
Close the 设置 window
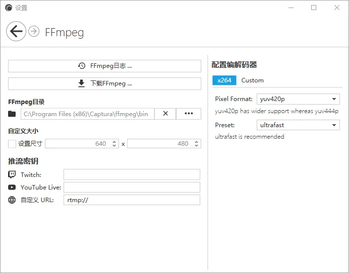tap(337, 8)
